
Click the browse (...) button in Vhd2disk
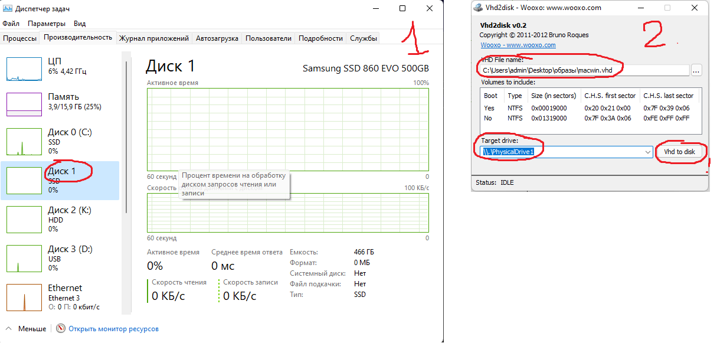696,70
